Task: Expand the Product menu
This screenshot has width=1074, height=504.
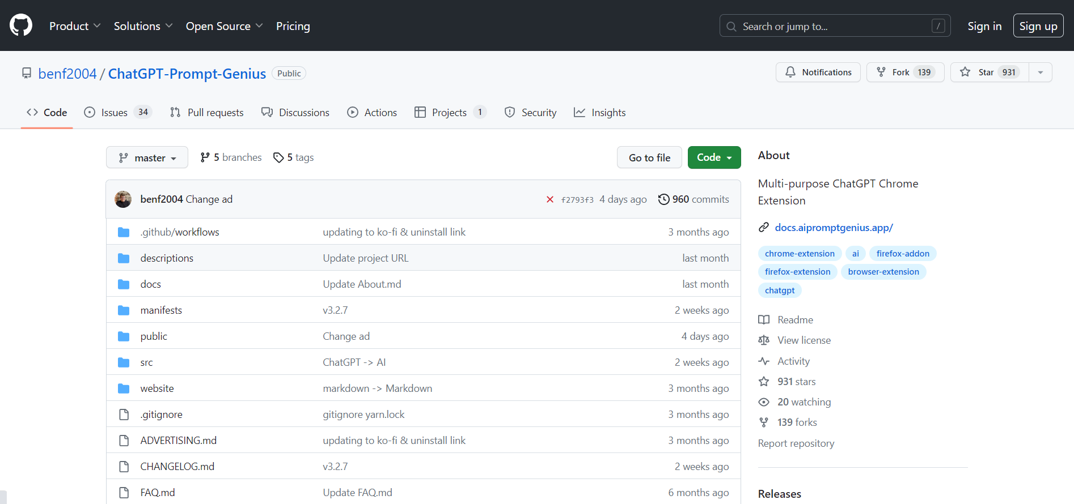Action: (x=75, y=26)
